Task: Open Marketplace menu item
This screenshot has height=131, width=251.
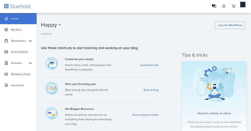Action: pos(18,41)
